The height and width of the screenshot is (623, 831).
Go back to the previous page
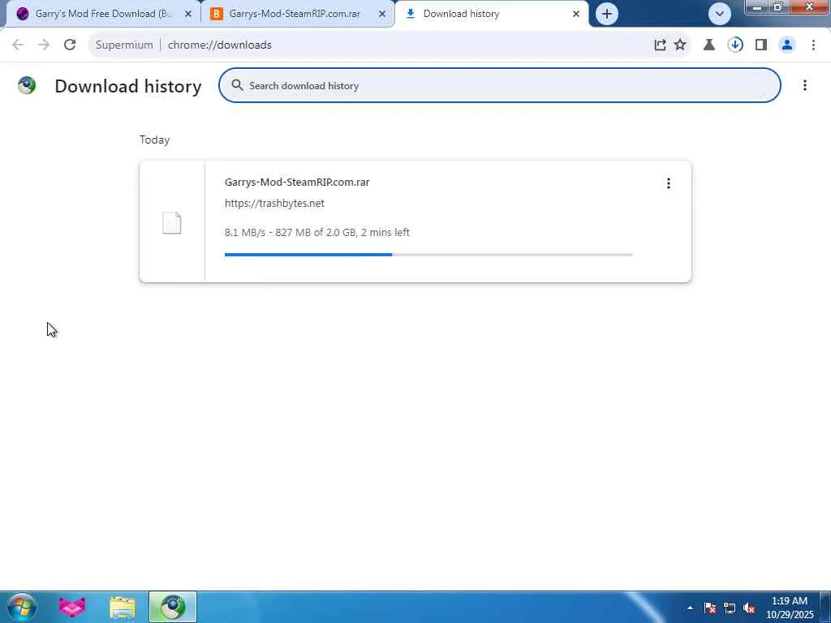[18, 45]
